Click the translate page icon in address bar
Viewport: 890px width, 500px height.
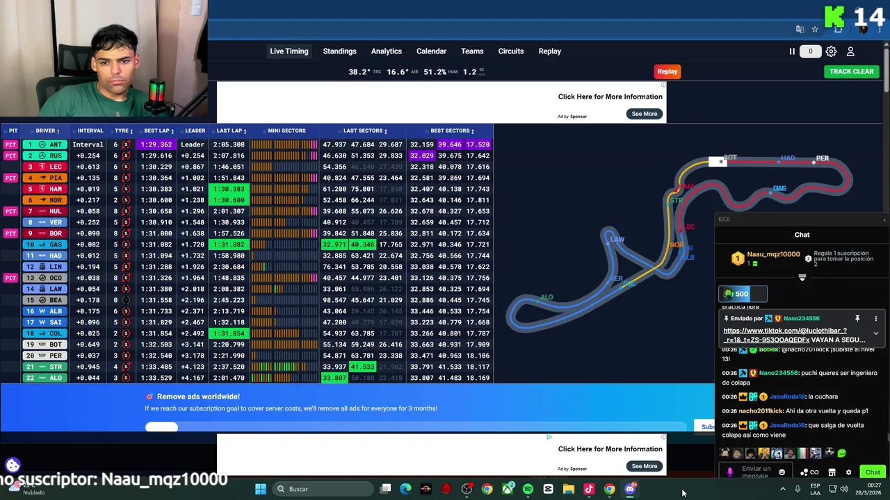[800, 29]
